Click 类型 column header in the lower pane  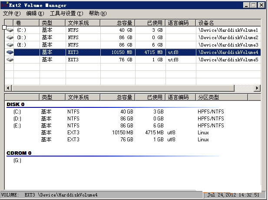(53, 97)
